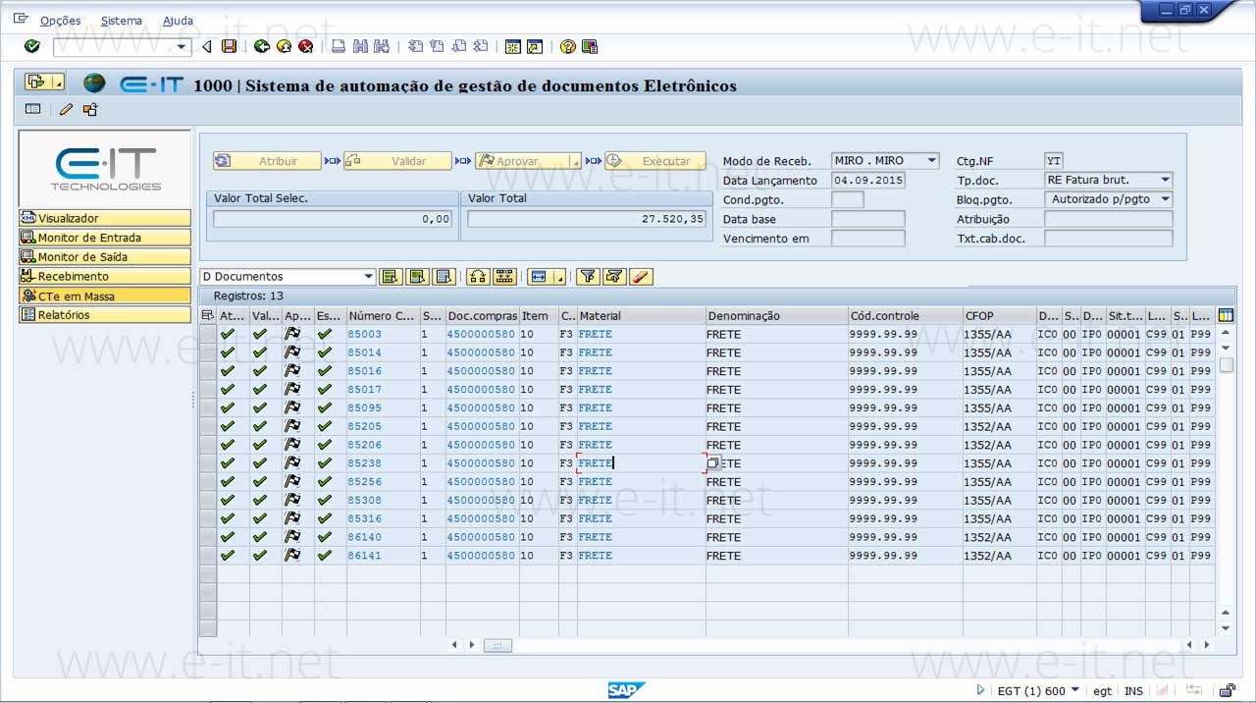The height and width of the screenshot is (703, 1256).
Task: Click the horizontal scrollbar thumb below grid
Action: pyautogui.click(x=497, y=645)
